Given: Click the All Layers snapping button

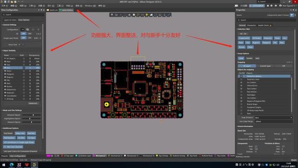Looking at the screenshot, I should pos(247,66).
